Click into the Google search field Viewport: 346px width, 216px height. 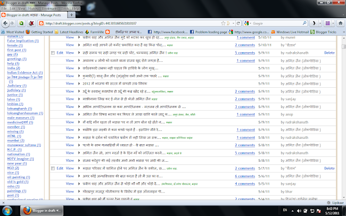[x=277, y=23]
